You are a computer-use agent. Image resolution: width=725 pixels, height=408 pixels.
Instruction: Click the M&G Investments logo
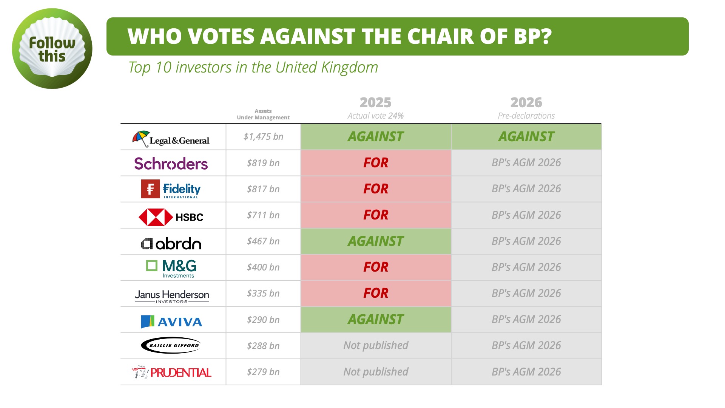(x=171, y=268)
